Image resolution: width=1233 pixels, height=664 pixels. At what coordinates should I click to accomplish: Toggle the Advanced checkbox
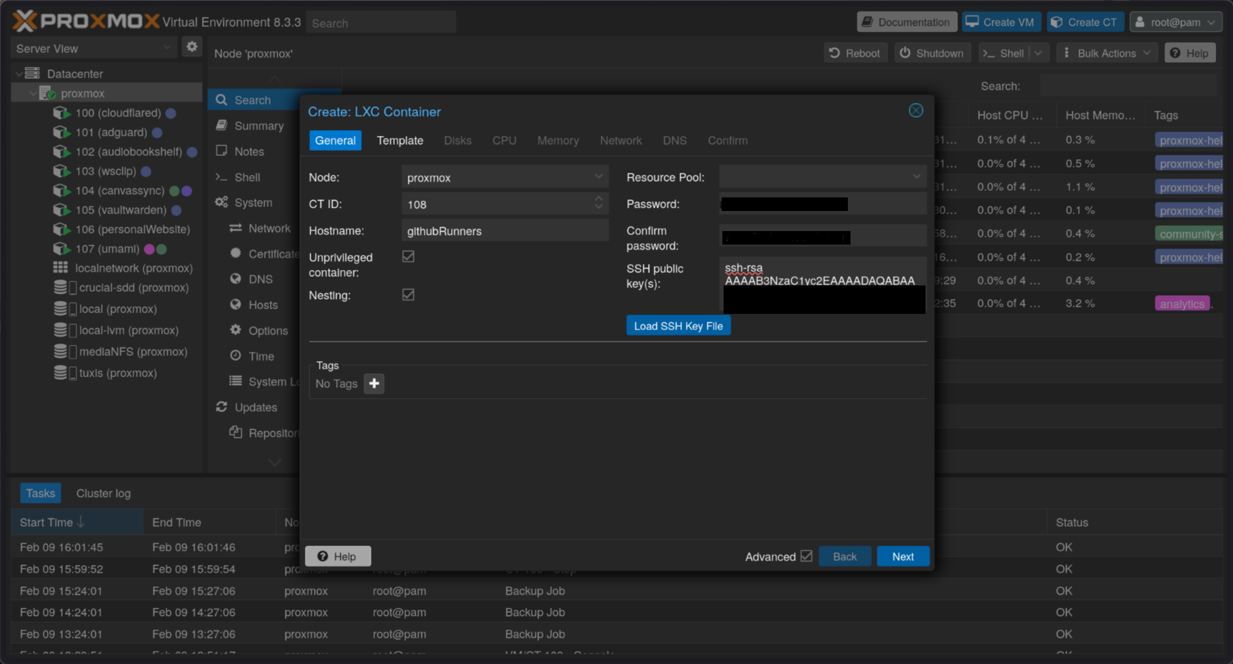(806, 556)
